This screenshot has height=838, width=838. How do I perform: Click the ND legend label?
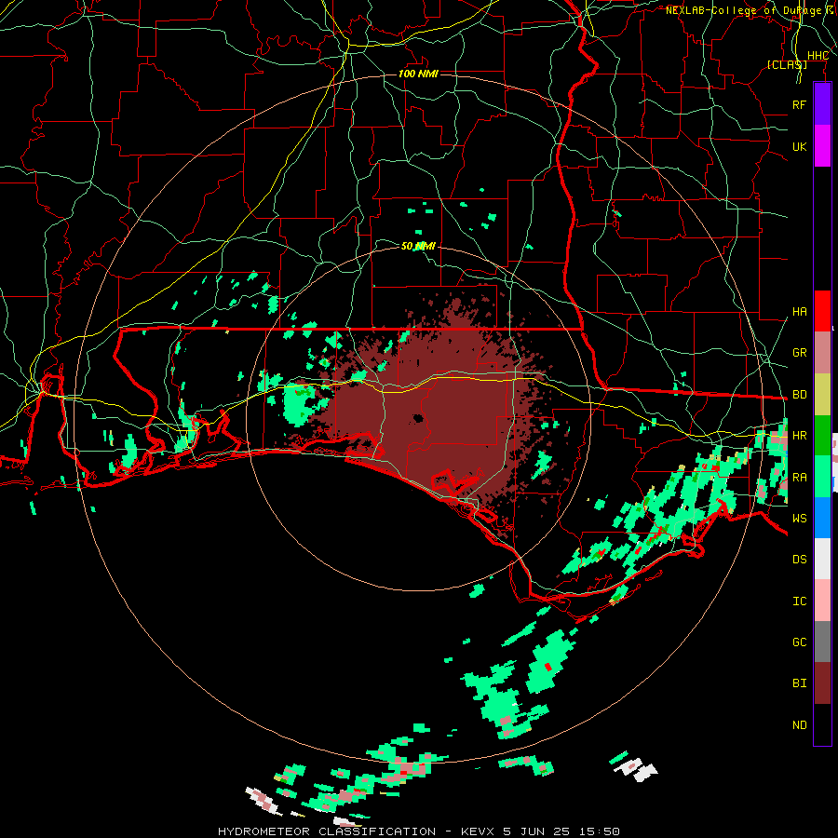tap(799, 725)
